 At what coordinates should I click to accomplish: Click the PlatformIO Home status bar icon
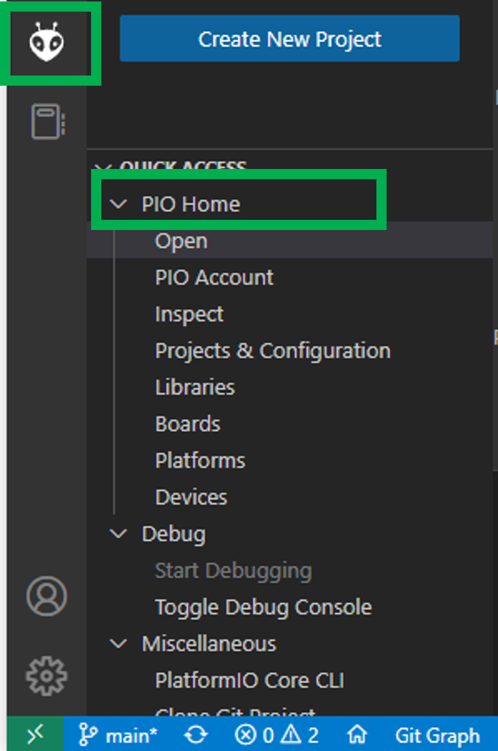pyautogui.click(x=357, y=736)
